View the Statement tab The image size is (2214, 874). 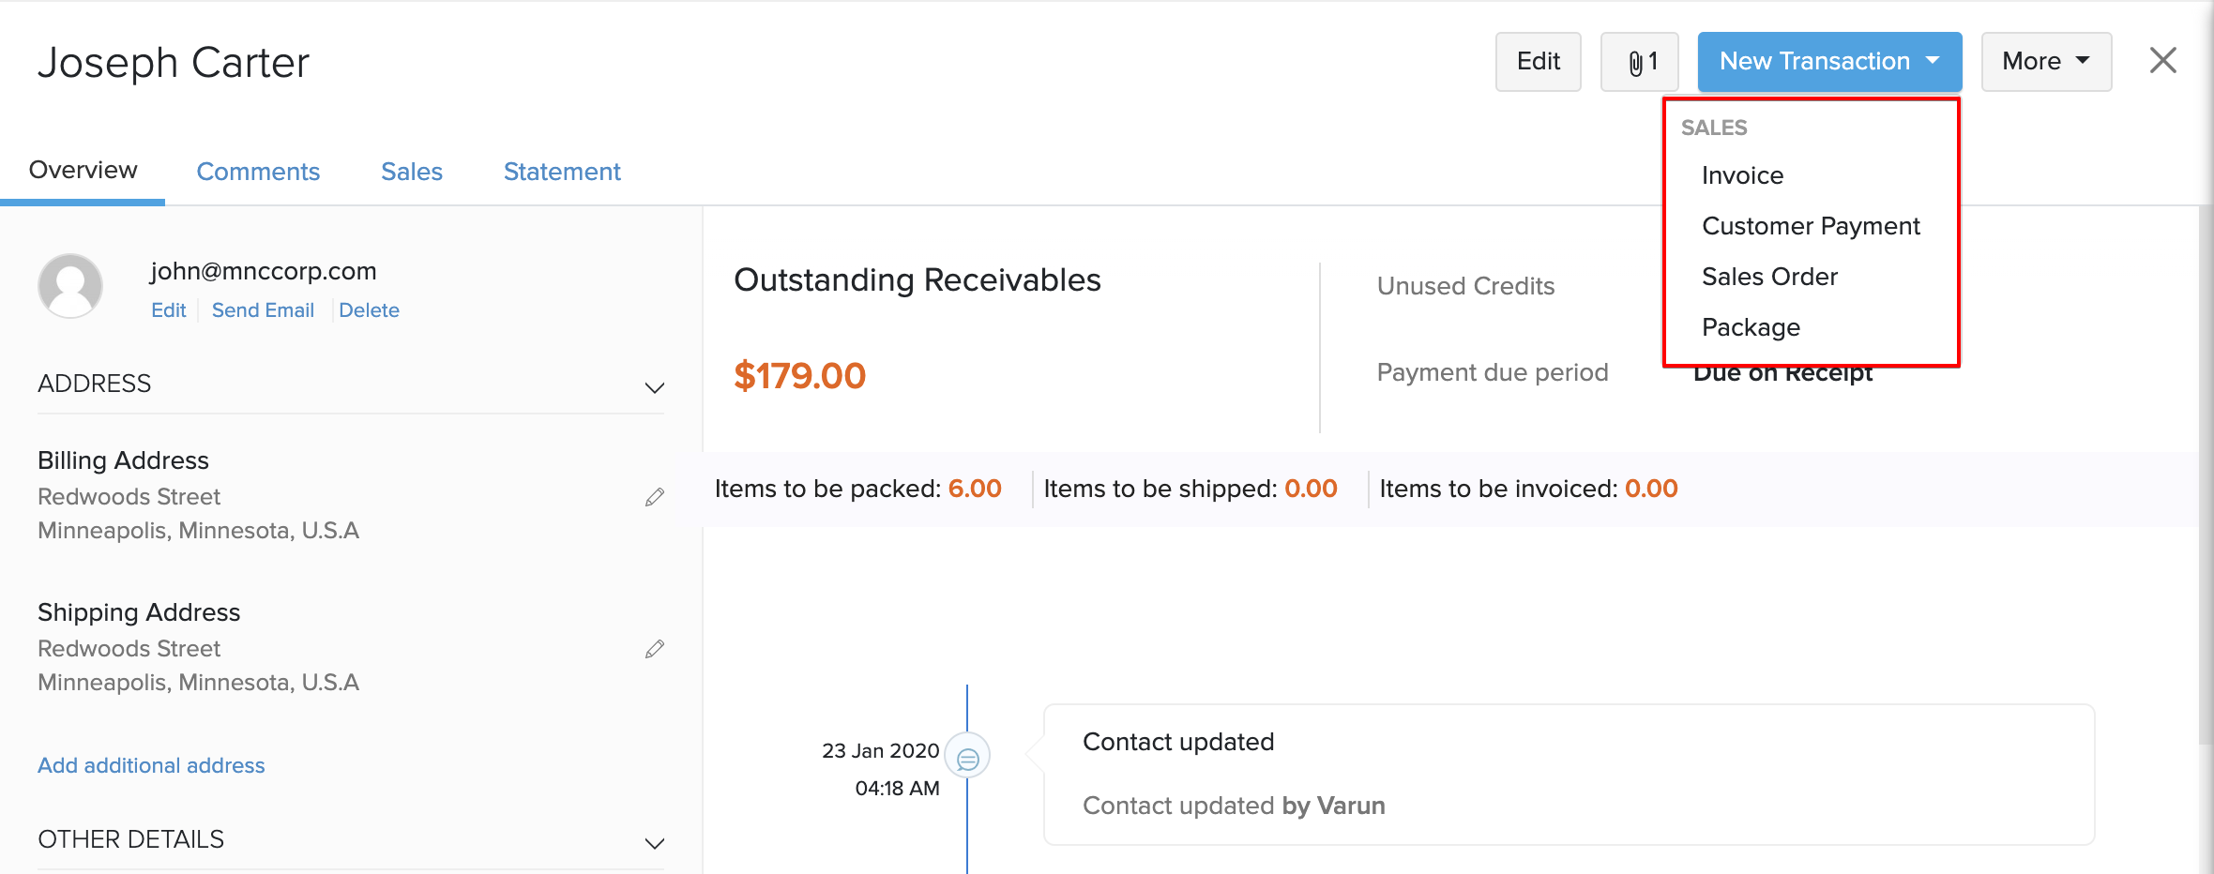pyautogui.click(x=561, y=171)
